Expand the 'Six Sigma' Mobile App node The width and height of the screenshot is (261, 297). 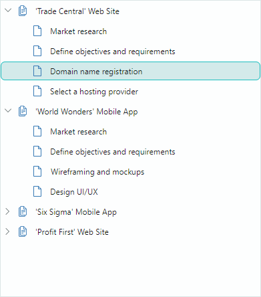click(7, 211)
